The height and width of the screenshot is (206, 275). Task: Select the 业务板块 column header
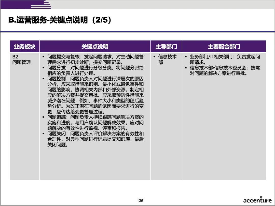coord(24,47)
